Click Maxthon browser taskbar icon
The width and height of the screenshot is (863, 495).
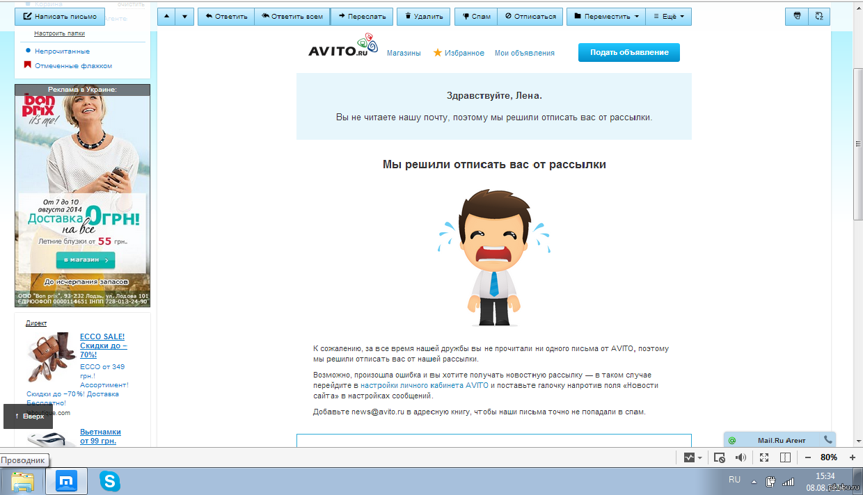pos(66,481)
